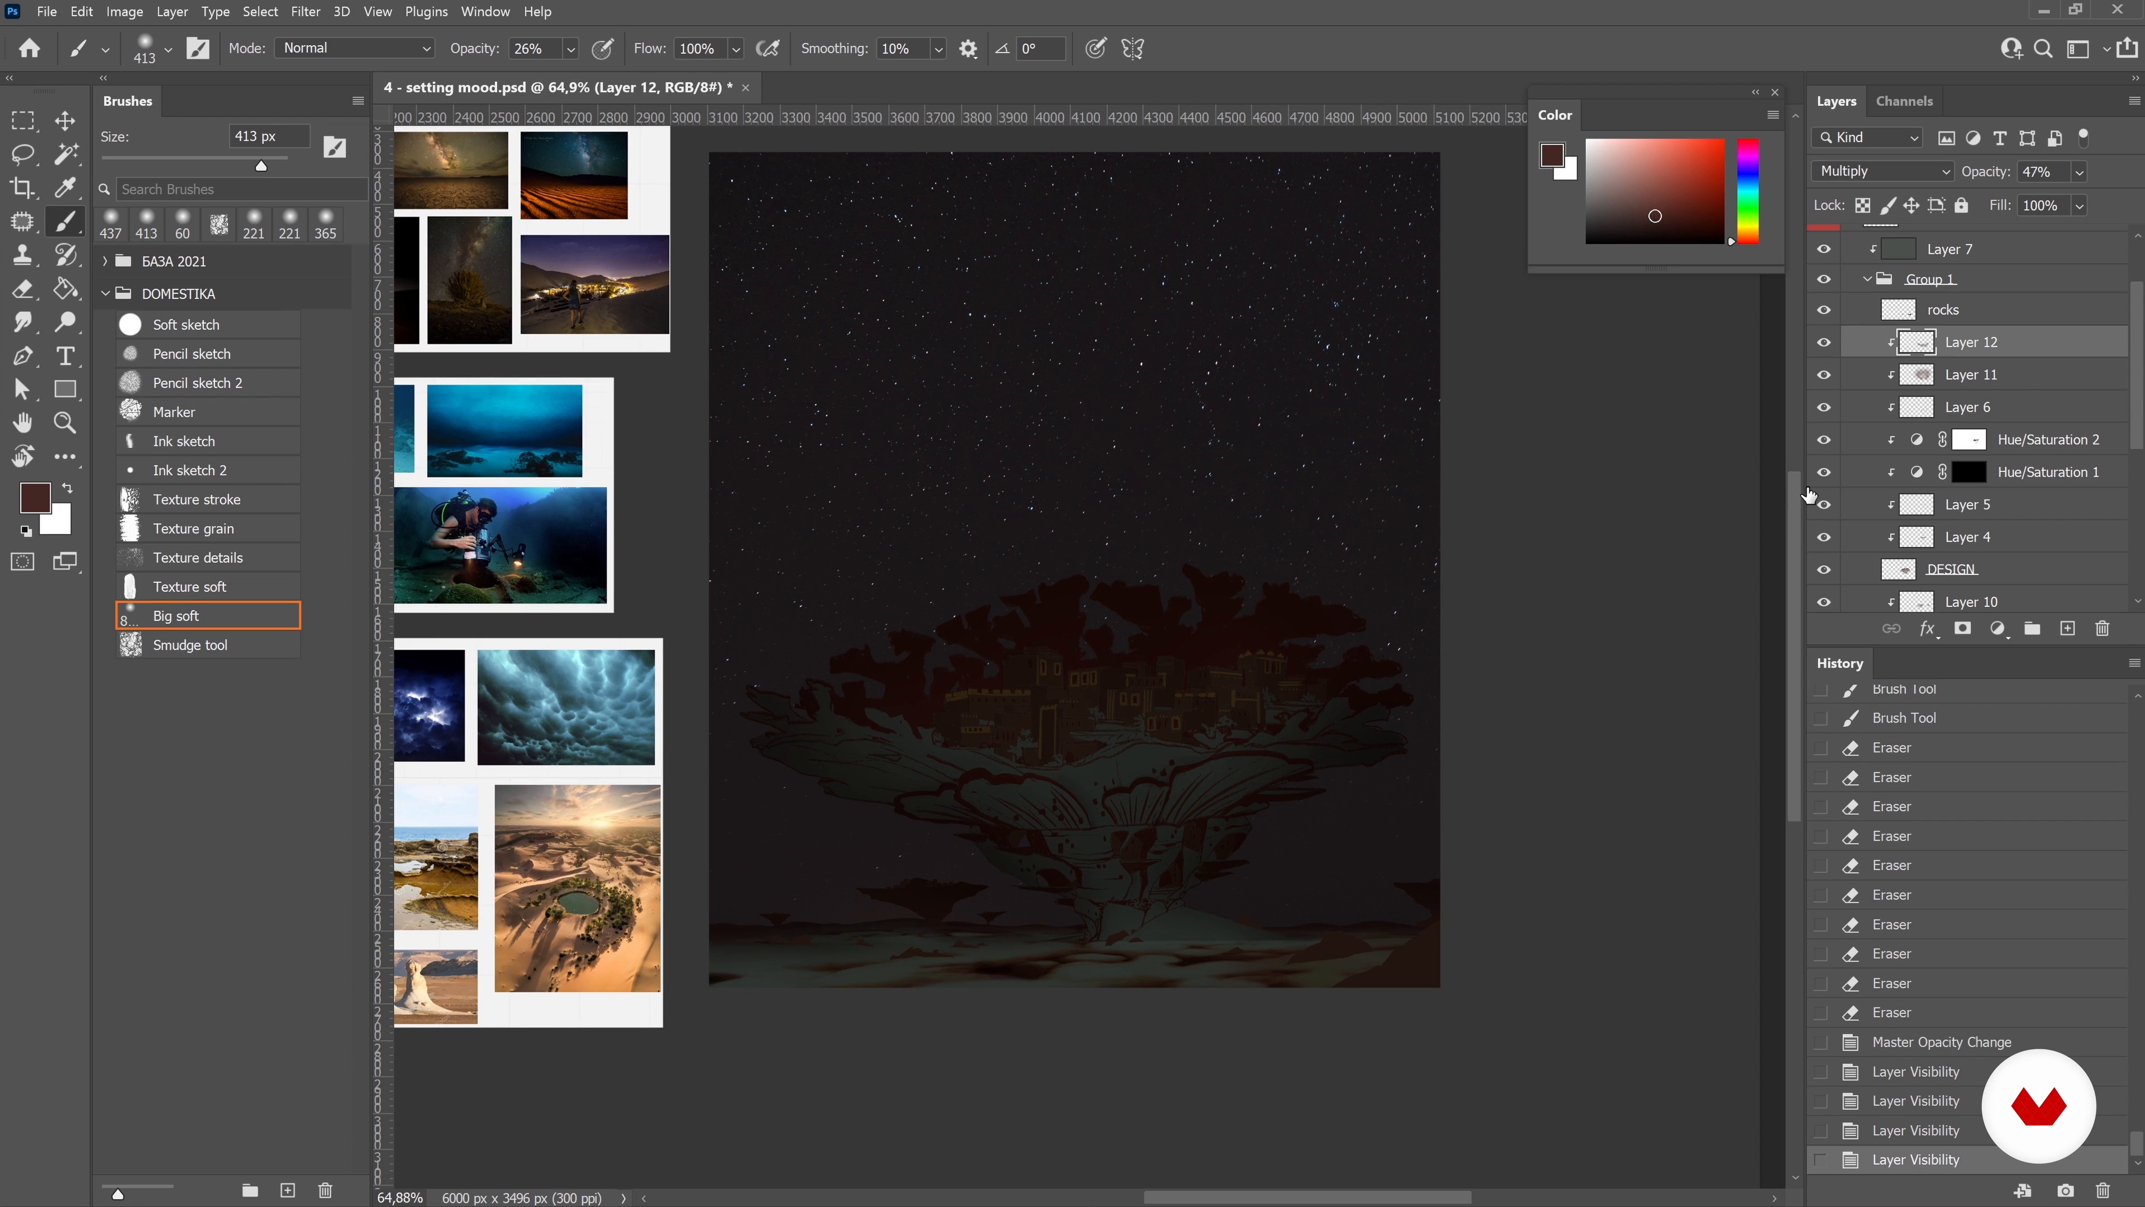2145x1207 pixels.
Task: Select the Eraser tool in toolbox
Action: point(22,289)
